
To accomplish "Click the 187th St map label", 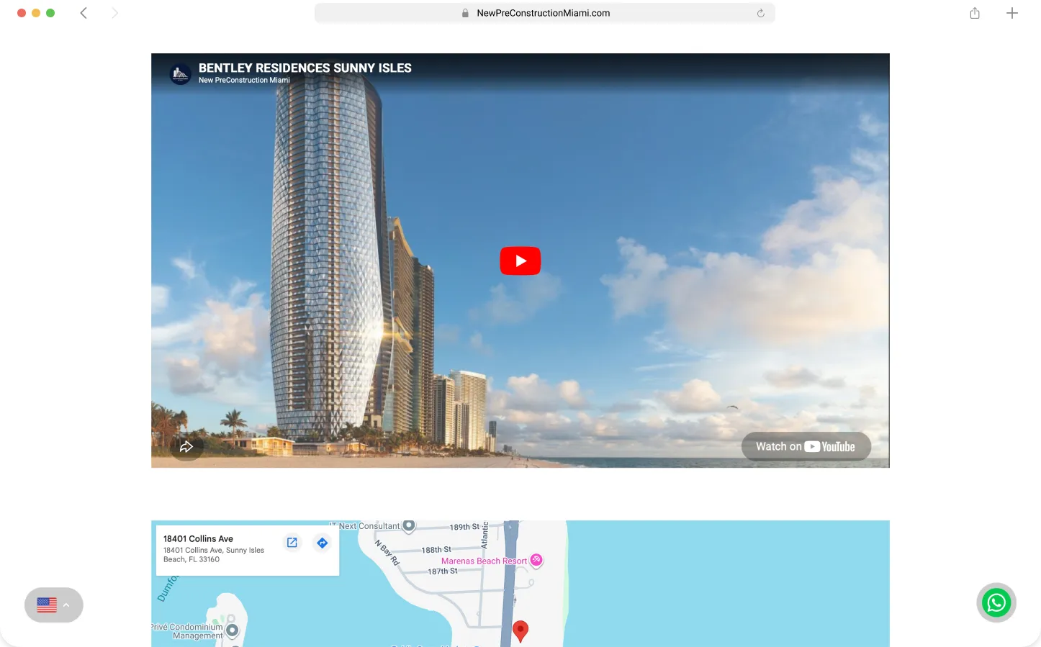I will tap(443, 571).
